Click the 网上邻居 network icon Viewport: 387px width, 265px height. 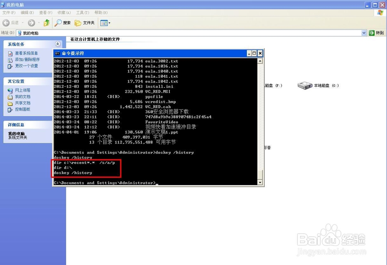click(10, 91)
